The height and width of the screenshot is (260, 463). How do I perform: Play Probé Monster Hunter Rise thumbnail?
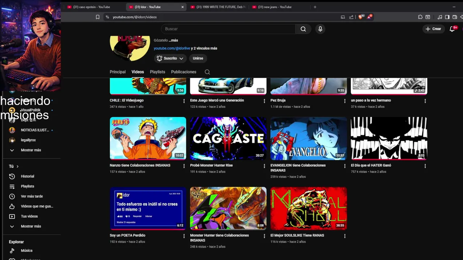[x=228, y=138]
